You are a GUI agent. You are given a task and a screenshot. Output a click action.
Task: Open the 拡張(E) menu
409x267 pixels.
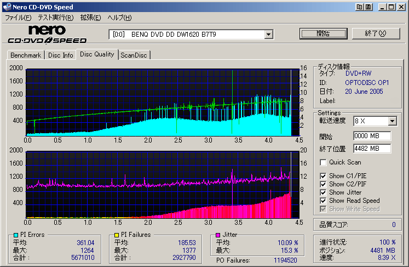point(90,18)
